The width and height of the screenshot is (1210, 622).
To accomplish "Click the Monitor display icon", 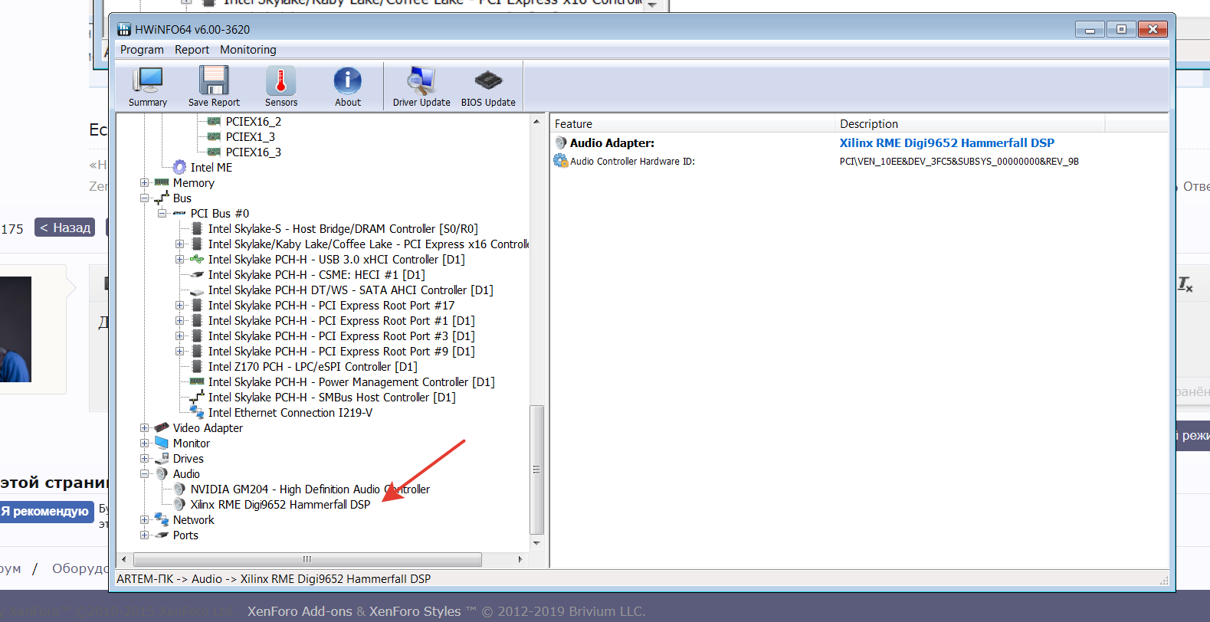I will point(161,443).
